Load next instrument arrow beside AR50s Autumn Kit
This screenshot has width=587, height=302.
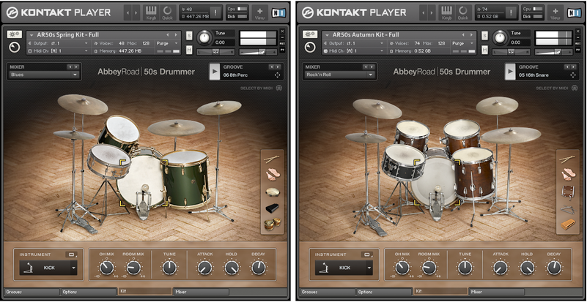coord(471,35)
